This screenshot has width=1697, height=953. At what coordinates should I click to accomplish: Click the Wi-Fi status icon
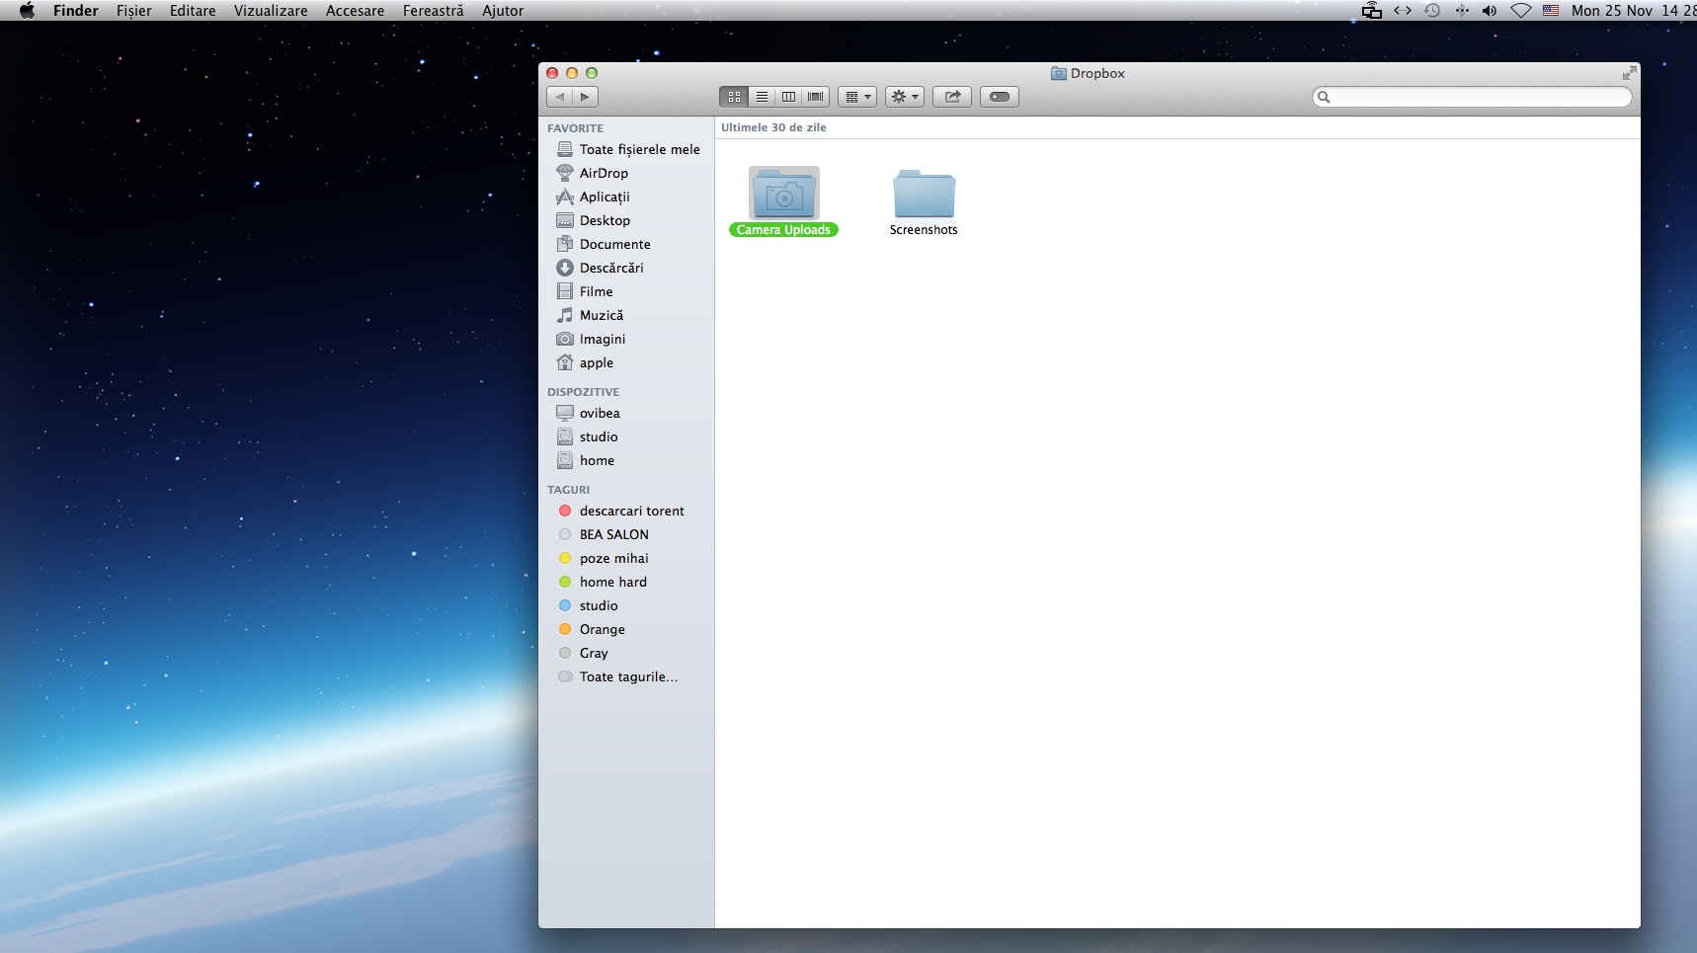(1521, 11)
